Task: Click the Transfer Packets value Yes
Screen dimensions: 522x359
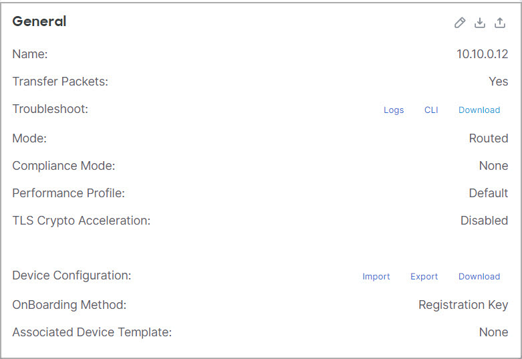Action: pyautogui.click(x=498, y=82)
